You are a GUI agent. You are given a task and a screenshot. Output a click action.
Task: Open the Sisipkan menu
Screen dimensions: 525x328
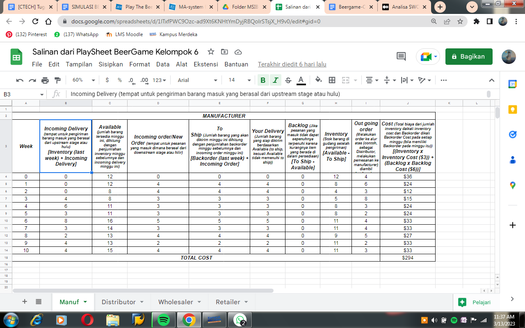coord(111,64)
